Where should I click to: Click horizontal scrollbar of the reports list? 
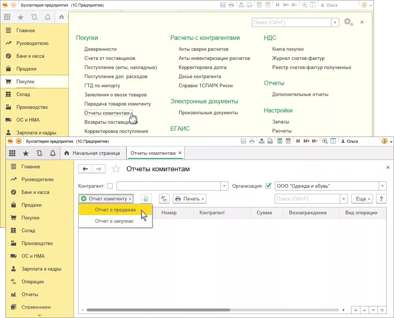(158, 310)
